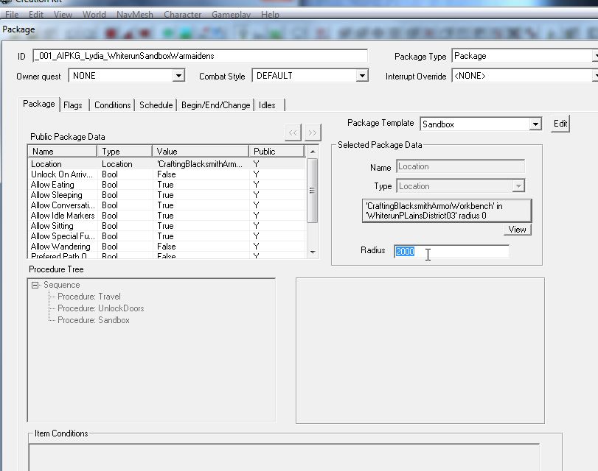
Task: Sort the table by the Value column header
Action: point(201,152)
